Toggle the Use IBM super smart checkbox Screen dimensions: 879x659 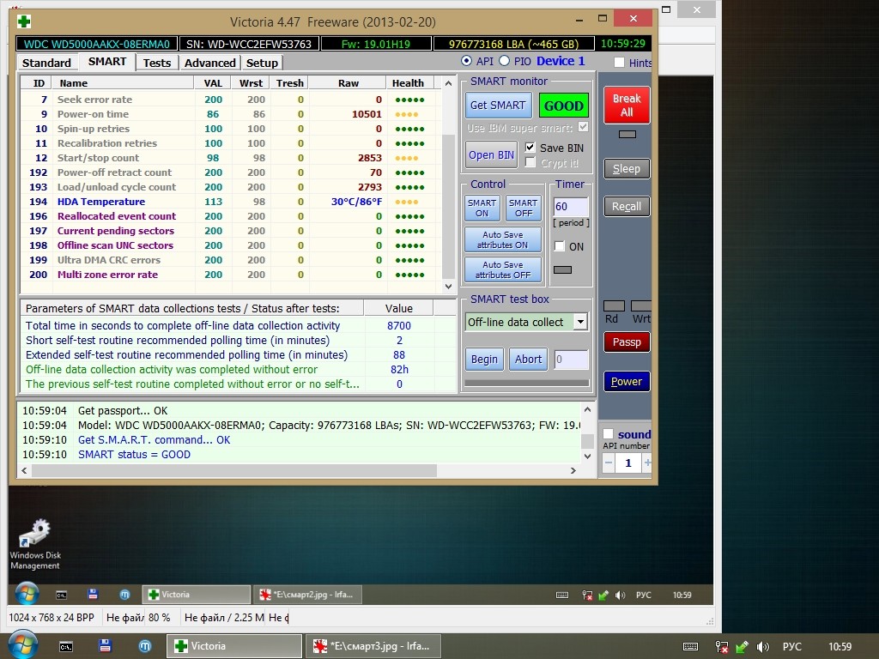pyautogui.click(x=583, y=127)
